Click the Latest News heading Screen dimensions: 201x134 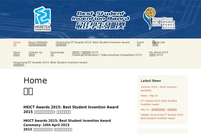151,81
